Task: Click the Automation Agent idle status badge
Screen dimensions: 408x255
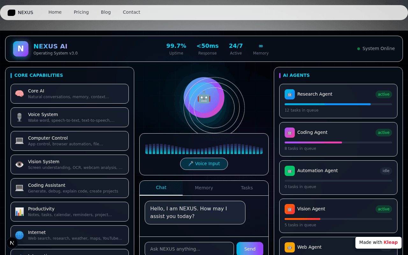Action: (x=386, y=171)
